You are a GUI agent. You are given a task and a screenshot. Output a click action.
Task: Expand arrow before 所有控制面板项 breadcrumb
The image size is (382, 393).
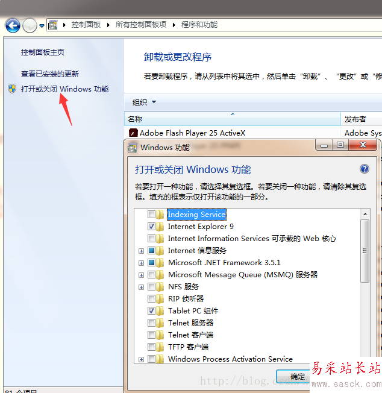108,25
